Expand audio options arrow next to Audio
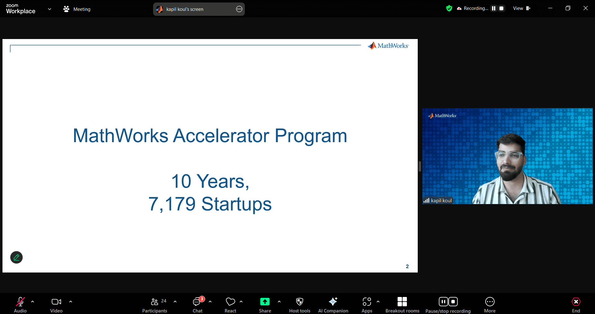 pos(33,302)
